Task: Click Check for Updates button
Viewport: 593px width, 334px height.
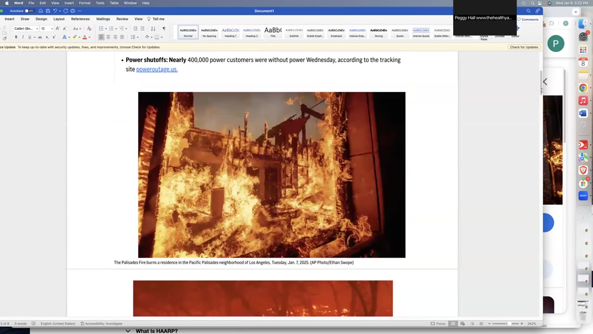Action: point(524,47)
